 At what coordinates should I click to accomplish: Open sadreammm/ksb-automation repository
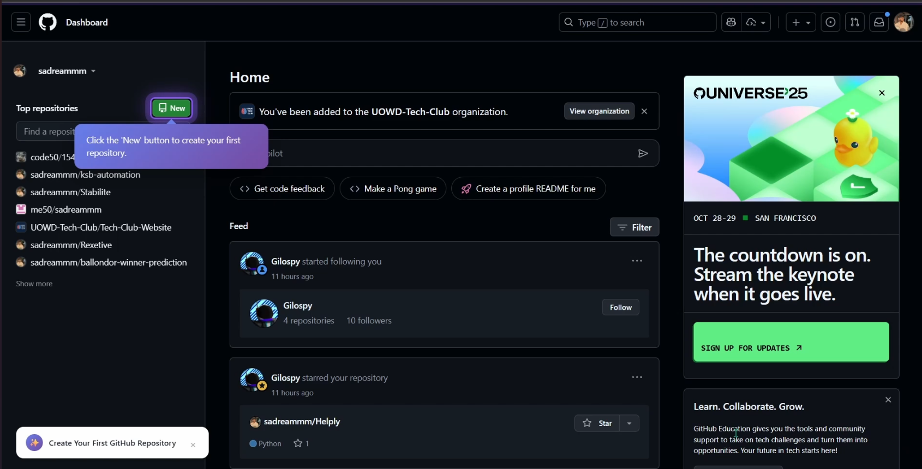(x=85, y=175)
